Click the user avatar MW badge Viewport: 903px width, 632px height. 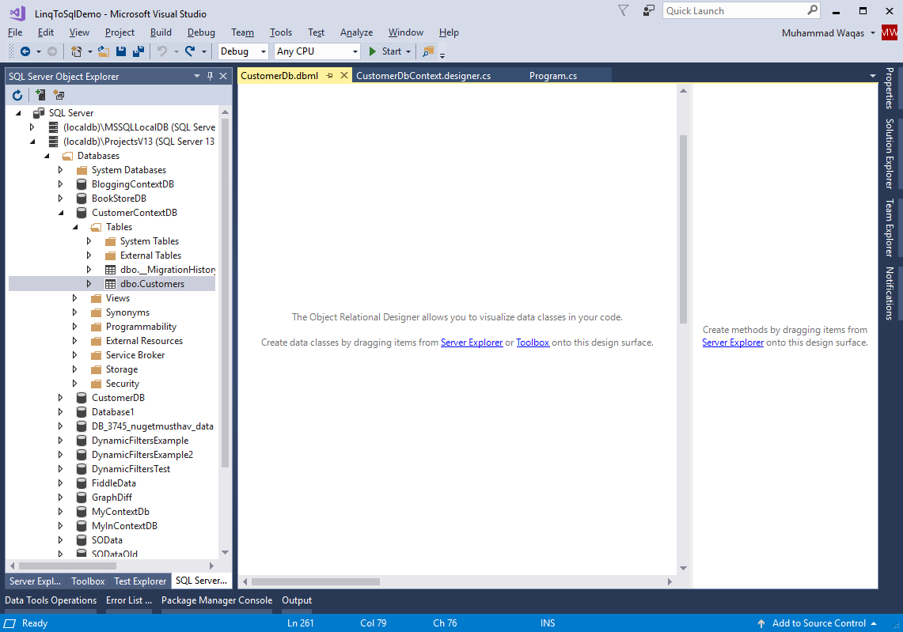(x=890, y=32)
